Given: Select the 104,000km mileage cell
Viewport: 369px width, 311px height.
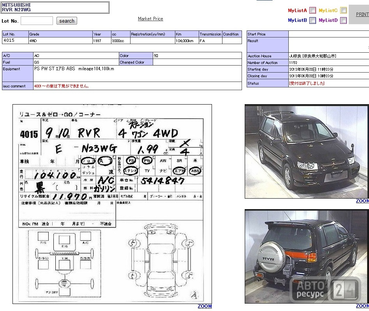Looking at the screenshot, I should tap(187, 41).
